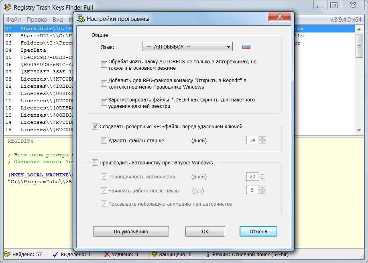Viewport: 368px width, 263px height.
Task: Click the OK button
Action: [205, 231]
